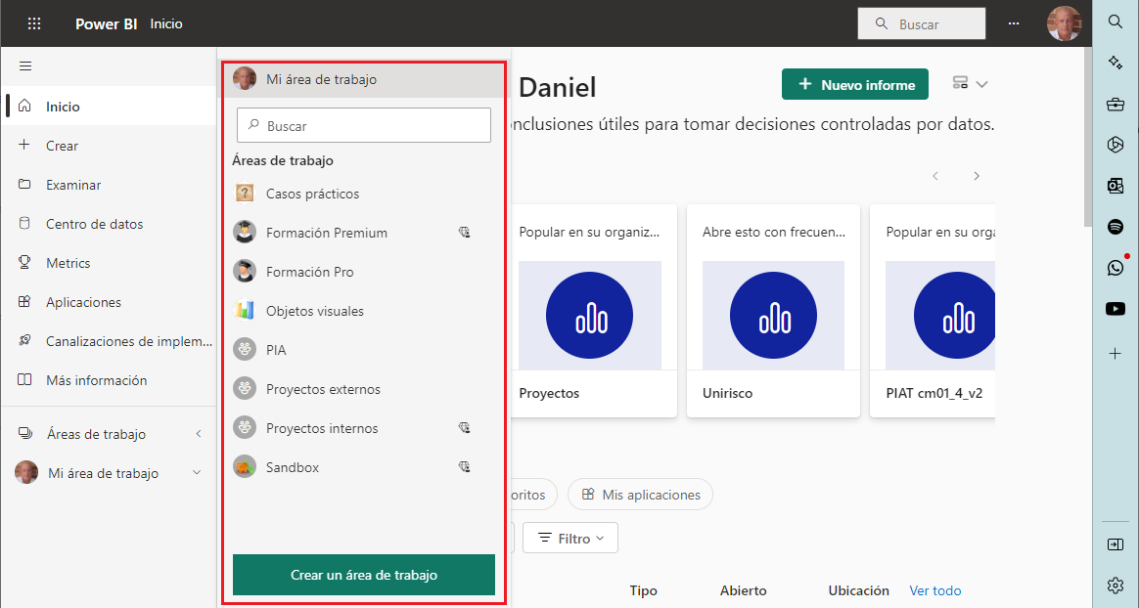The height and width of the screenshot is (608, 1139).
Task: Open Metrics in the navigation pane
Action: point(68,263)
